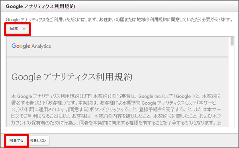Click the 同意しない button

(x=38, y=140)
